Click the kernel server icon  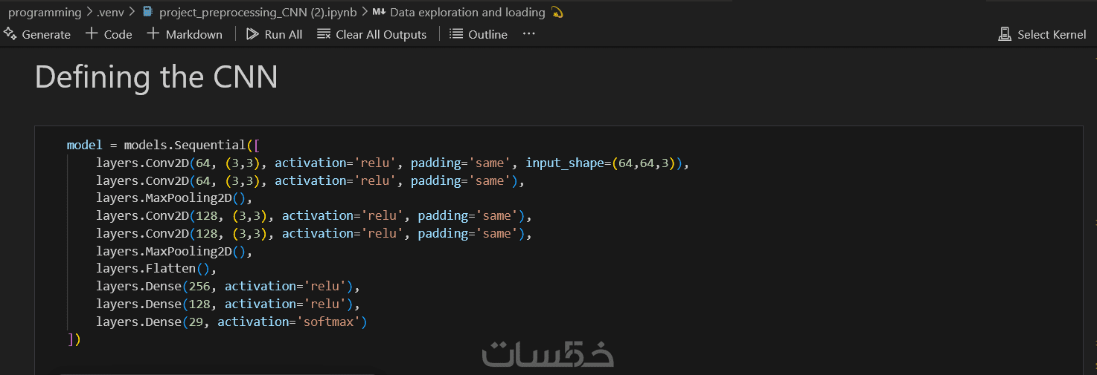point(1005,34)
